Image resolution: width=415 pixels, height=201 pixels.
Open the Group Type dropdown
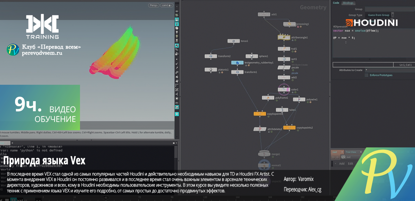(x=380, y=15)
